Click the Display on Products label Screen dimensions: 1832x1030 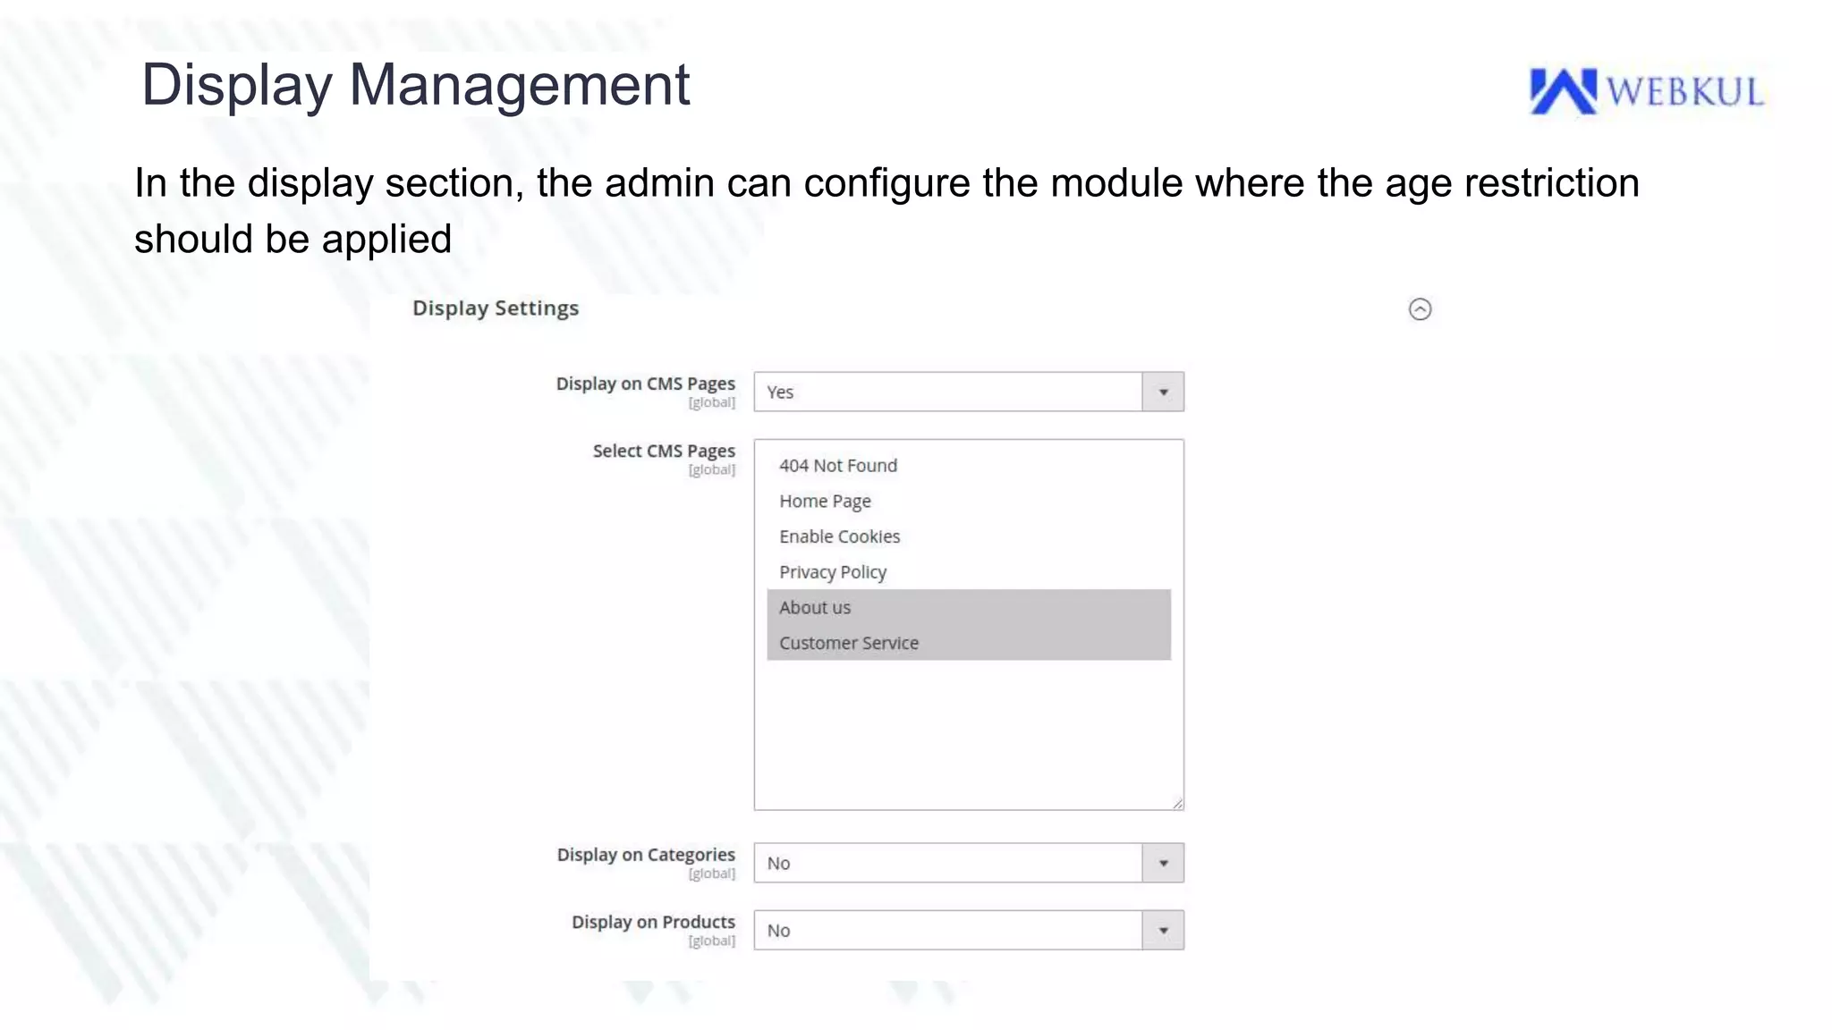[x=653, y=922]
